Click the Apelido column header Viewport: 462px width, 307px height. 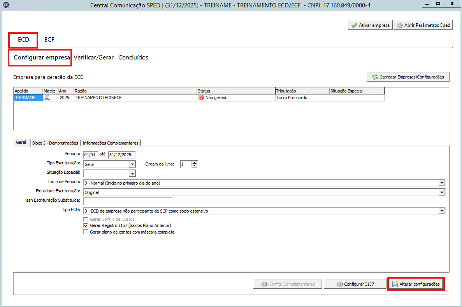click(x=28, y=91)
